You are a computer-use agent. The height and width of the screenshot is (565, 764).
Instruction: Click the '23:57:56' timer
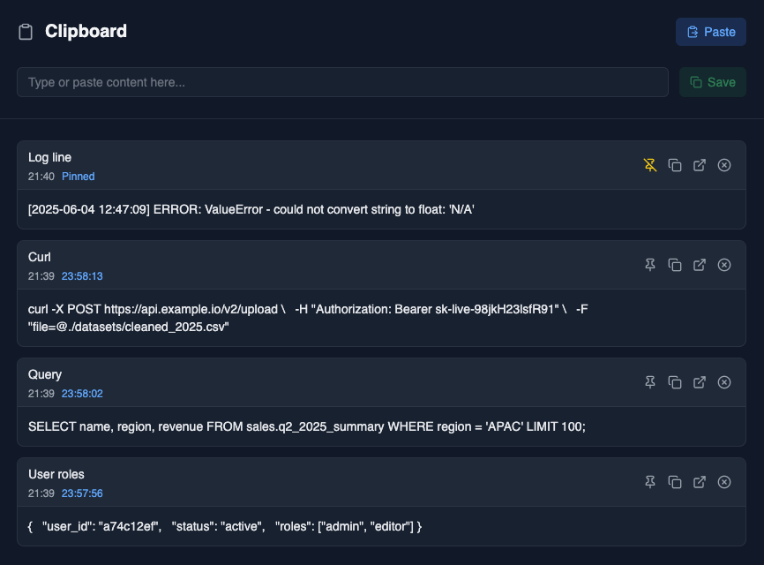click(x=82, y=493)
